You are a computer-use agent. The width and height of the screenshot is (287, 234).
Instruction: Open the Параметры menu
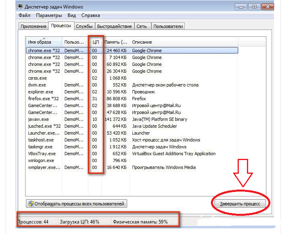point(49,15)
